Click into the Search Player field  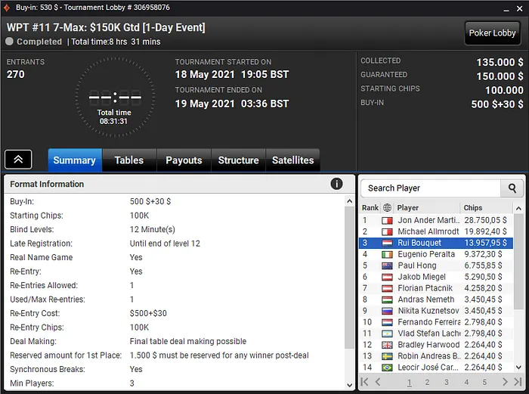coord(431,188)
